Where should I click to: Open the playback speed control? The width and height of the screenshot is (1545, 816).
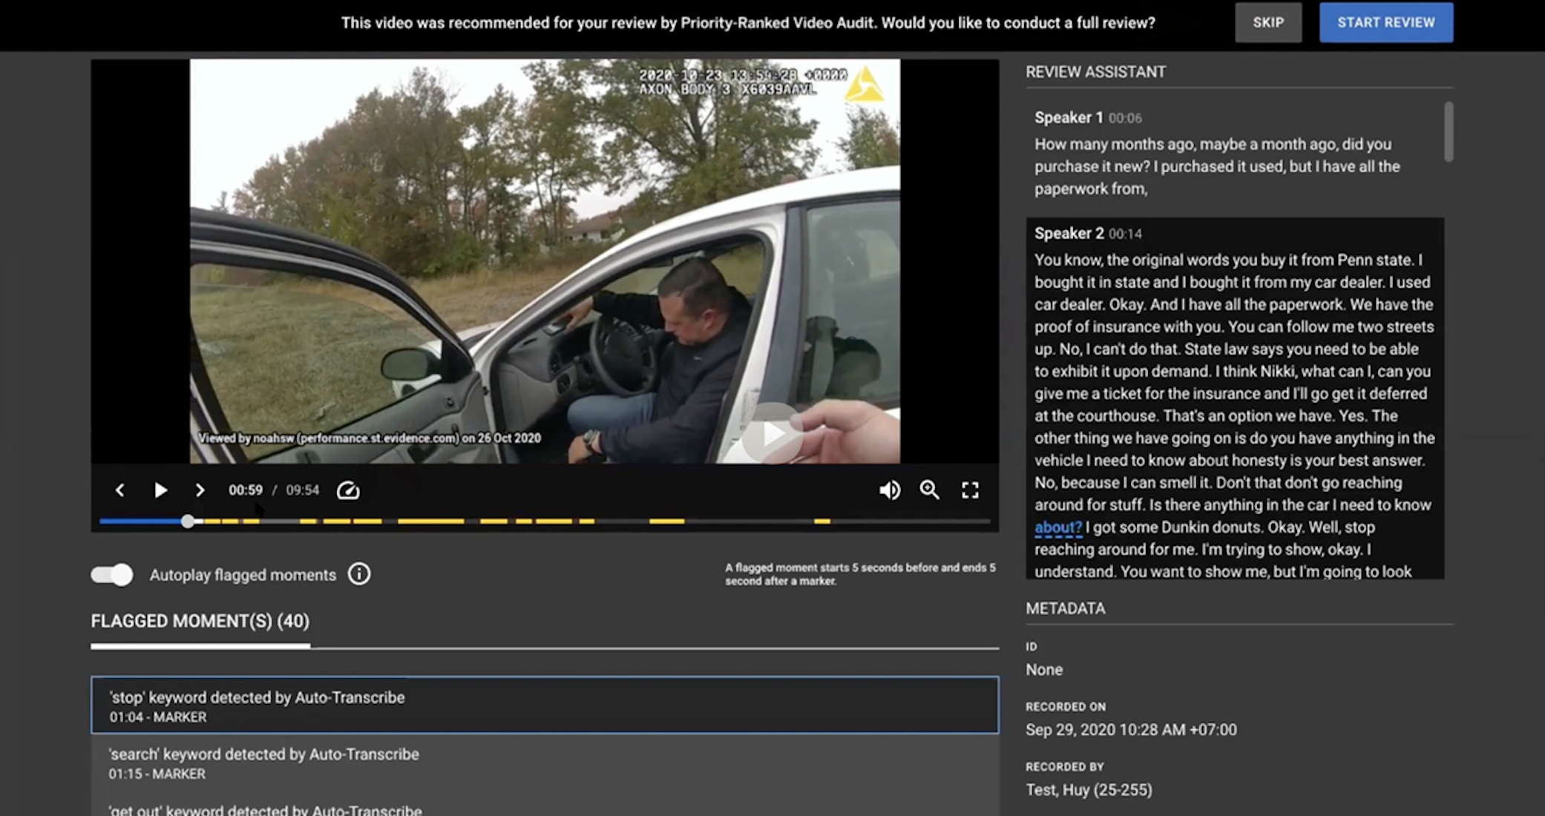[x=348, y=490]
